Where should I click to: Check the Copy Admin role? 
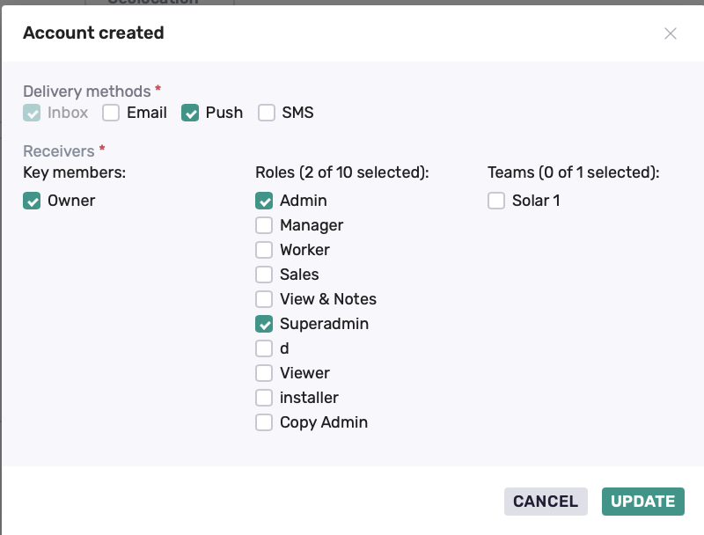264,422
